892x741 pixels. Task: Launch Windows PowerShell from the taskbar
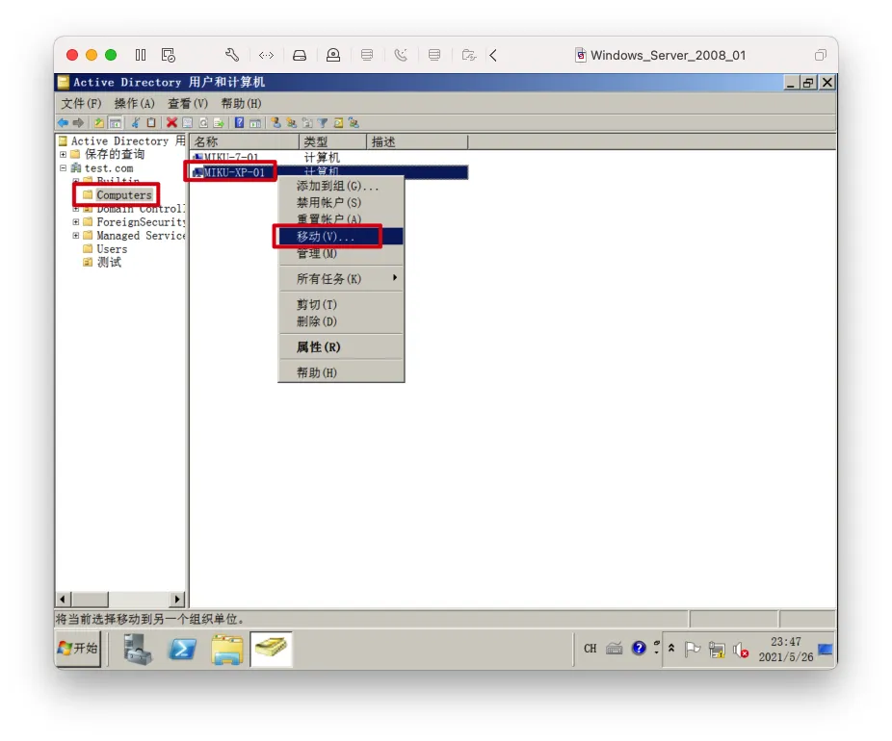182,649
